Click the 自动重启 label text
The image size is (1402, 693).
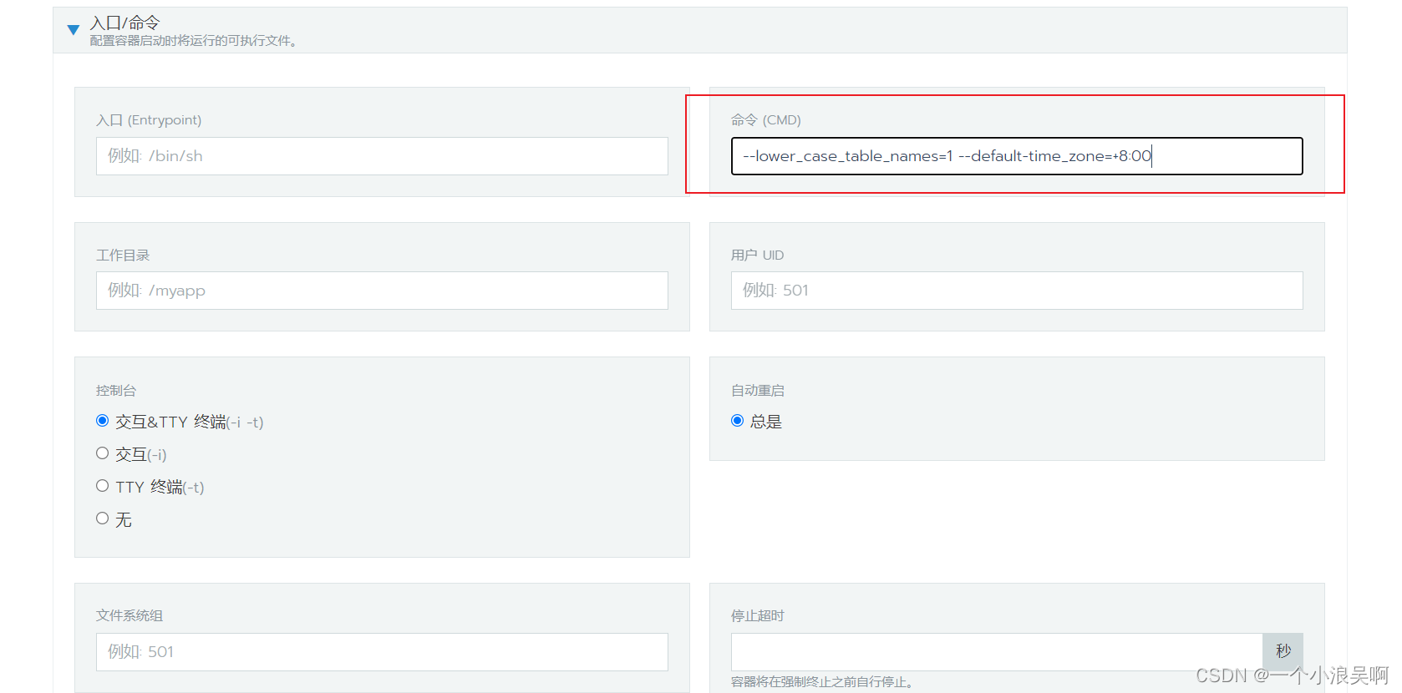758,390
